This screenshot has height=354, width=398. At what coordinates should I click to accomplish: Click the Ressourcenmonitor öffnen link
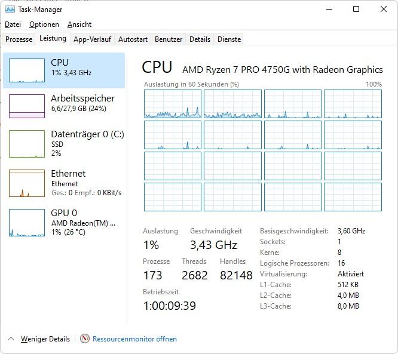click(x=134, y=338)
